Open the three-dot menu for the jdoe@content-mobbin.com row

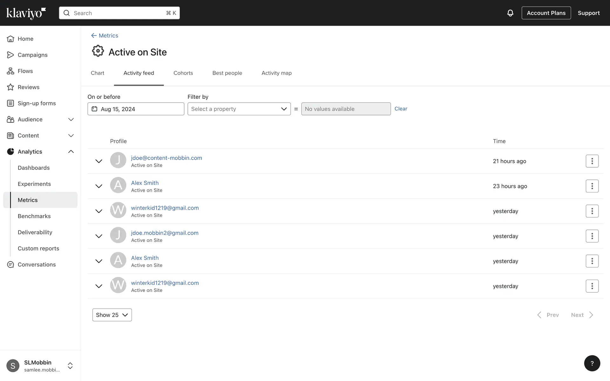tap(592, 161)
